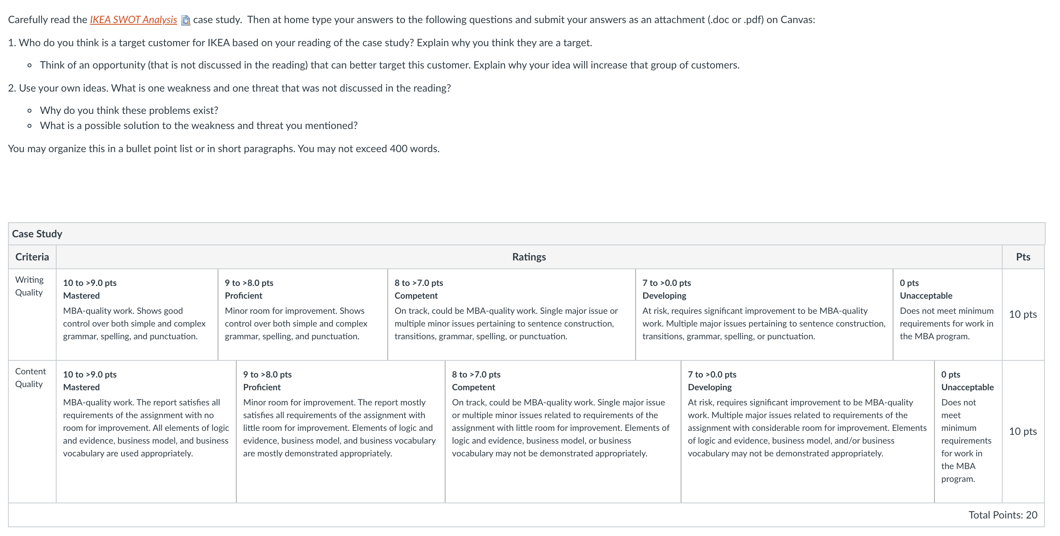This screenshot has height=536, width=1060.
Task: Click the Total Points: 20 text
Action: pyautogui.click(x=1002, y=515)
